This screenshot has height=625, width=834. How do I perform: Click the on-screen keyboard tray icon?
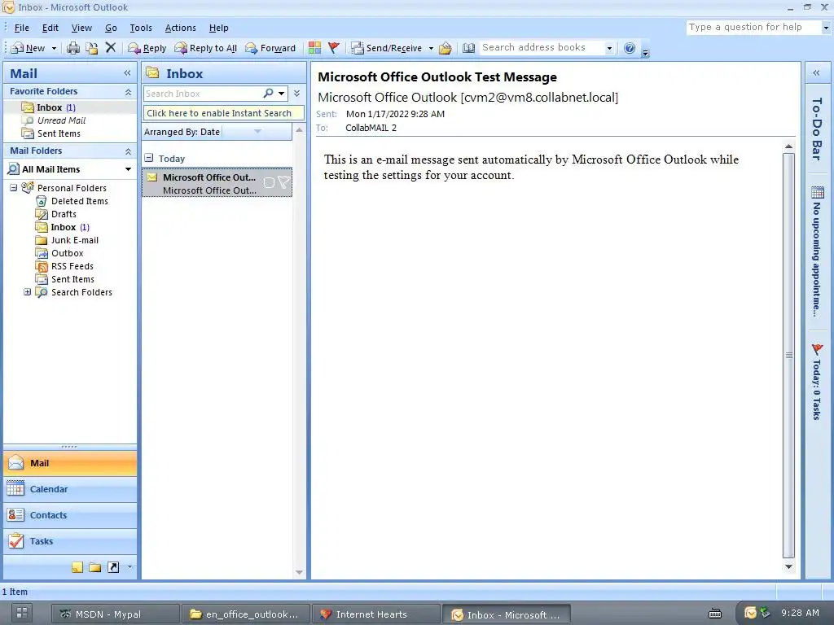(x=715, y=614)
